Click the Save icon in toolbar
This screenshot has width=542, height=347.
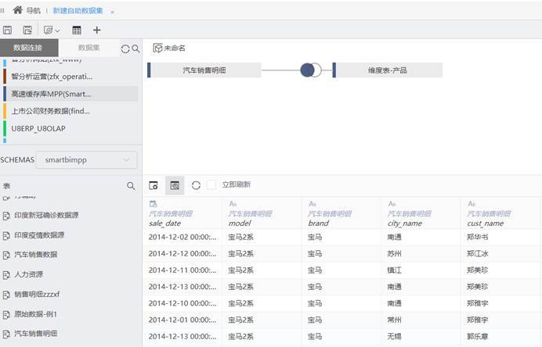(8, 30)
